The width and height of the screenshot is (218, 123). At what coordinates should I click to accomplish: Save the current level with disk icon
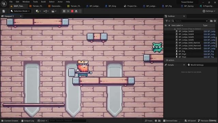click(x=4, y=11)
